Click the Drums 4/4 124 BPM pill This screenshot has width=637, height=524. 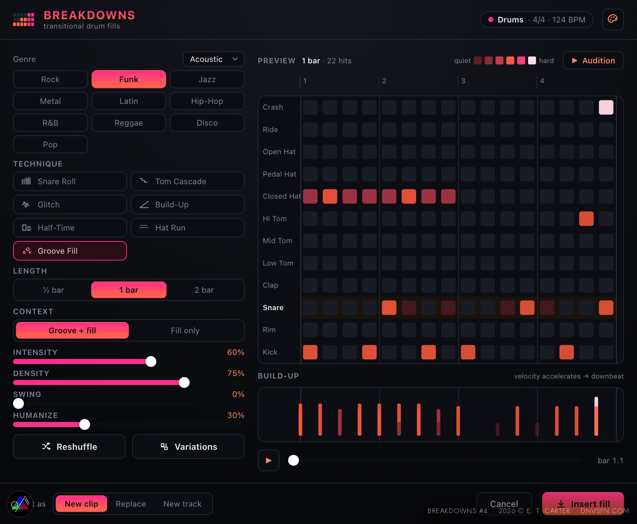(537, 20)
